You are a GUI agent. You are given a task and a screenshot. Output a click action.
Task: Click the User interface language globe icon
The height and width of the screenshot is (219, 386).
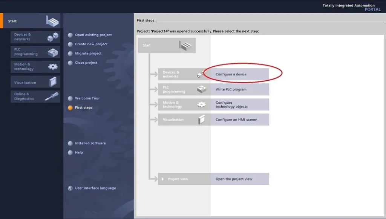tap(70, 188)
